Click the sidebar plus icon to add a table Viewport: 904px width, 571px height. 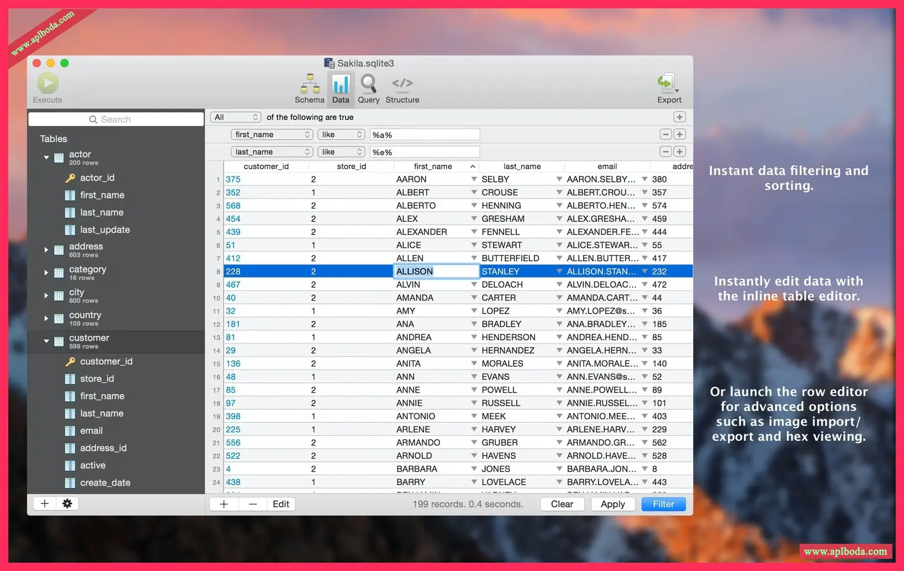click(x=45, y=503)
